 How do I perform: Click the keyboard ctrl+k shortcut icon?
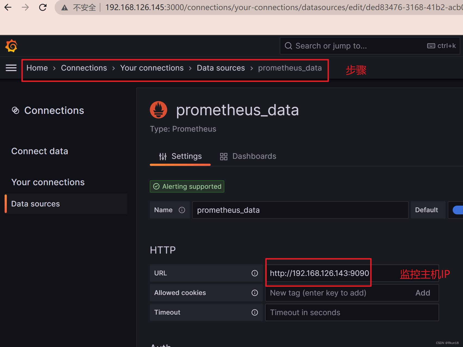(431, 46)
